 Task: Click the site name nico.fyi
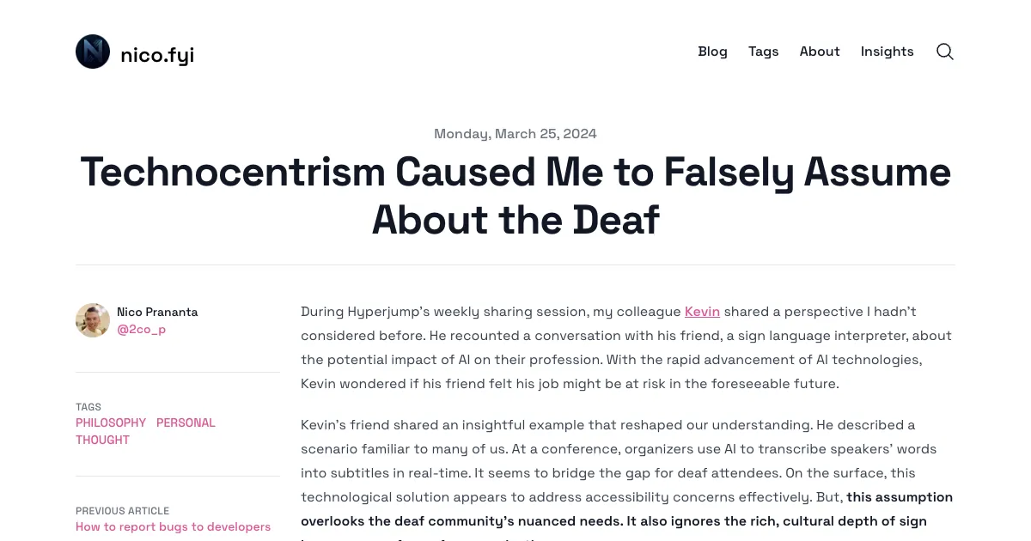pos(157,54)
